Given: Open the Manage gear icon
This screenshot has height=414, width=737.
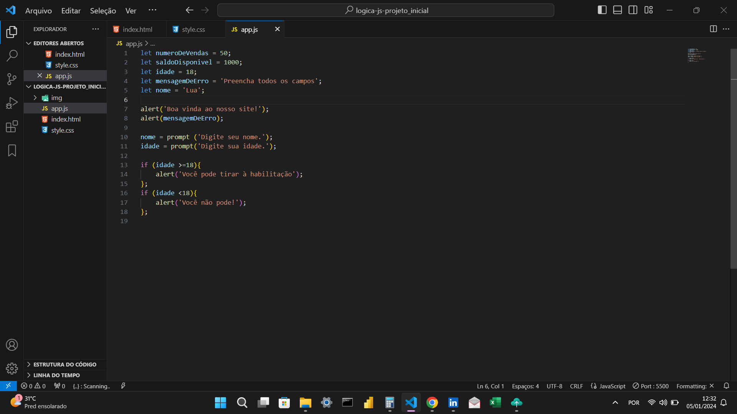Looking at the screenshot, I should (x=12, y=368).
